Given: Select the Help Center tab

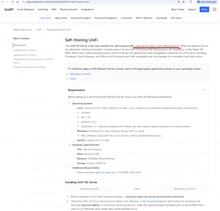Looking at the screenshot, I should (45, 18).
